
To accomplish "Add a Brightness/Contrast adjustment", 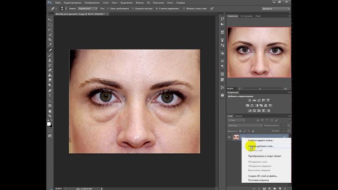I will 250,101.
